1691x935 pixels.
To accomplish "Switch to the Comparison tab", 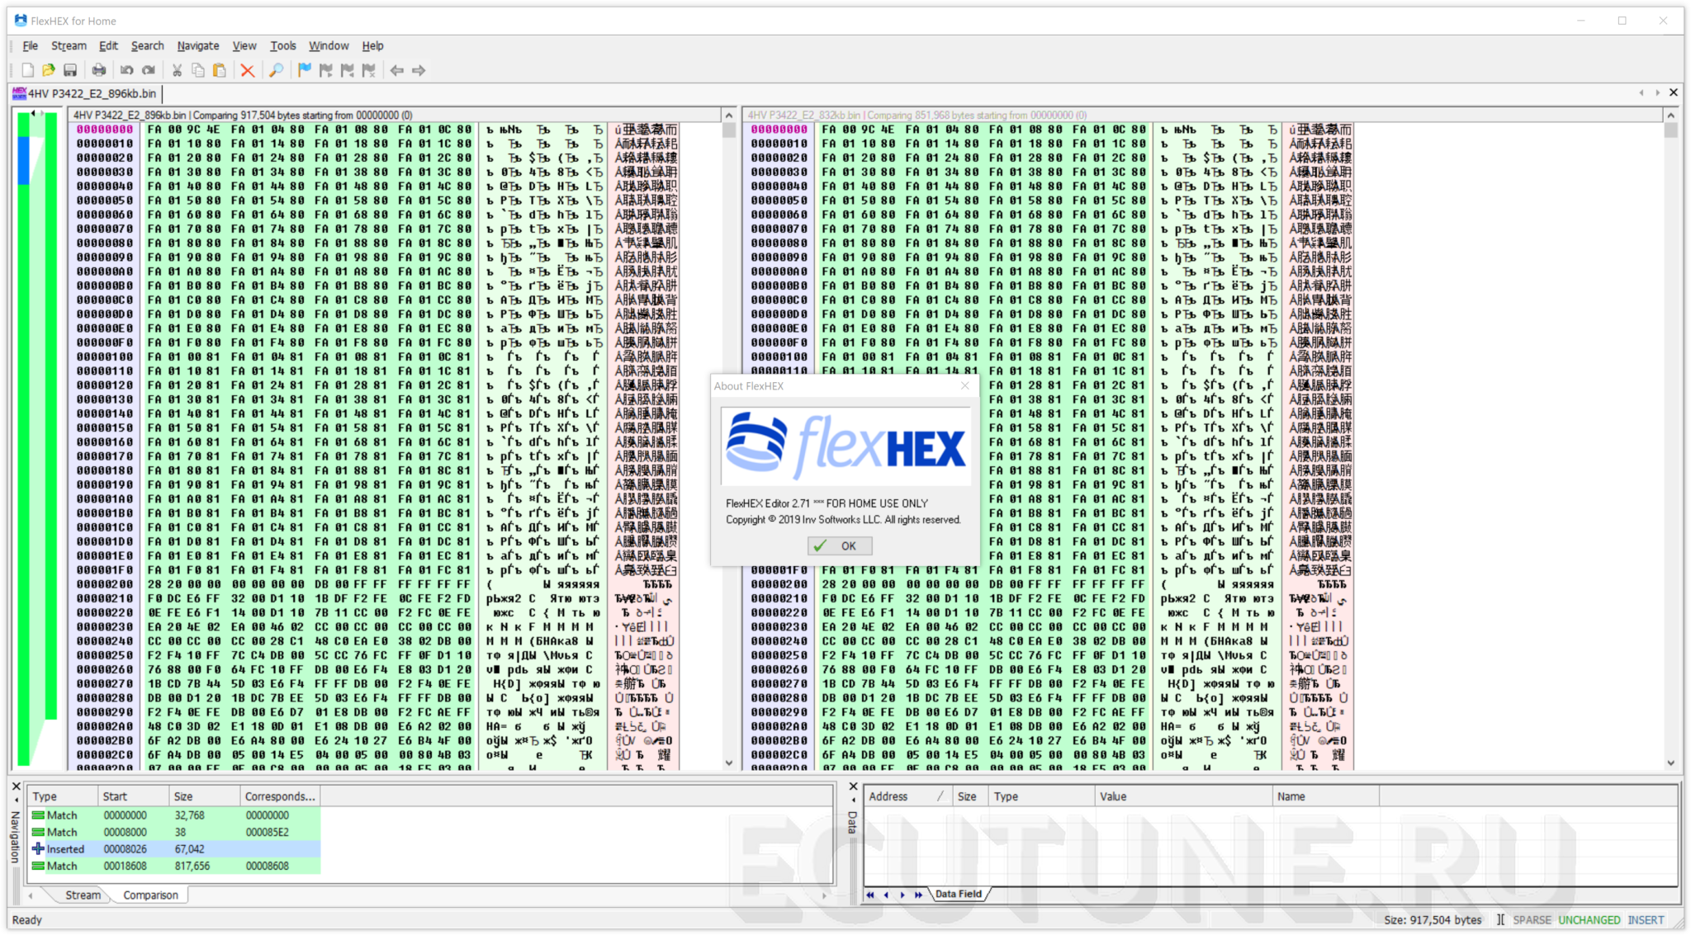I will [150, 895].
